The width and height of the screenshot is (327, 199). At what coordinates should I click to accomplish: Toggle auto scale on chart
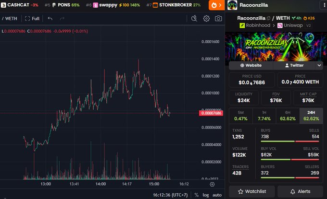coord(217,195)
